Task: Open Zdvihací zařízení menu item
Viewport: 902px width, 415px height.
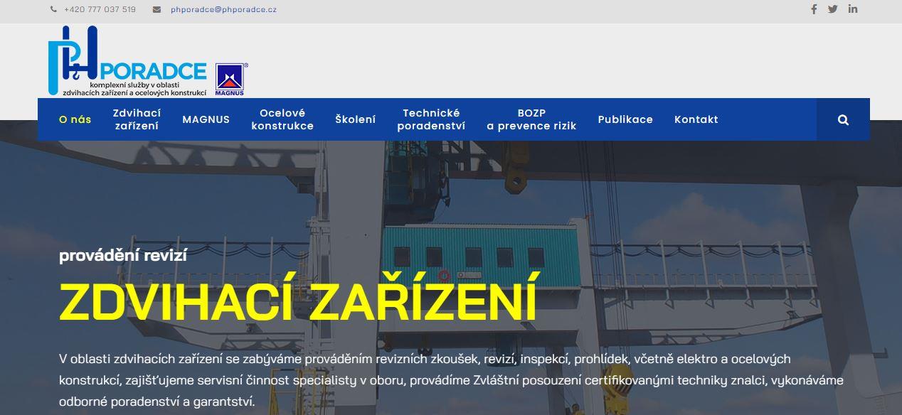Action: click(137, 119)
